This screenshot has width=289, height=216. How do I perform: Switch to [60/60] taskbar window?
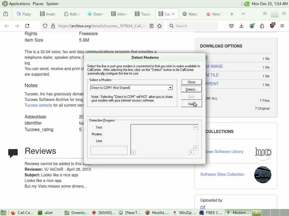point(104,213)
